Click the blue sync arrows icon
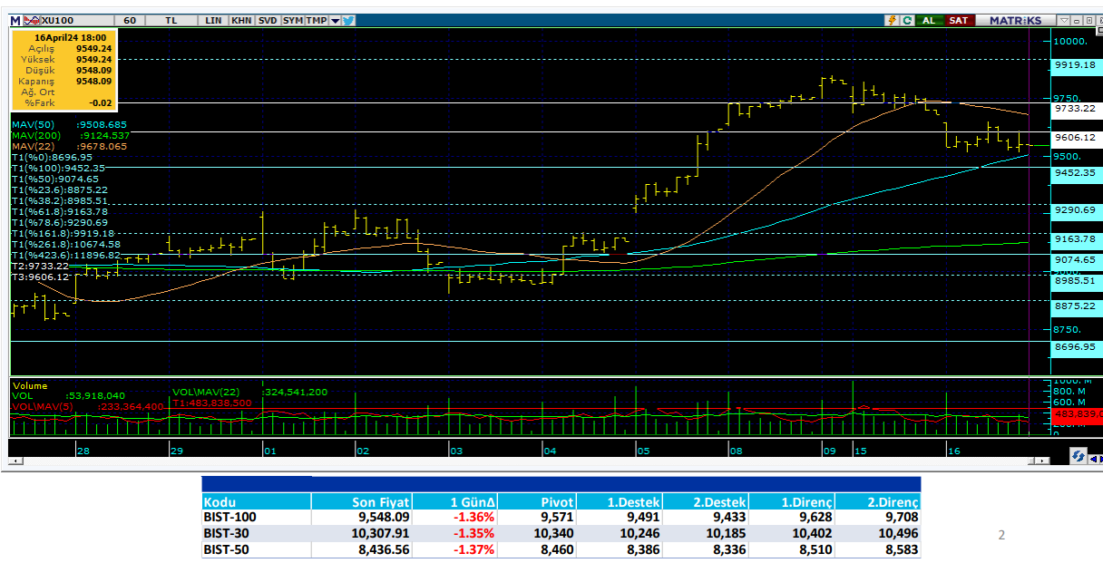 click(1079, 454)
